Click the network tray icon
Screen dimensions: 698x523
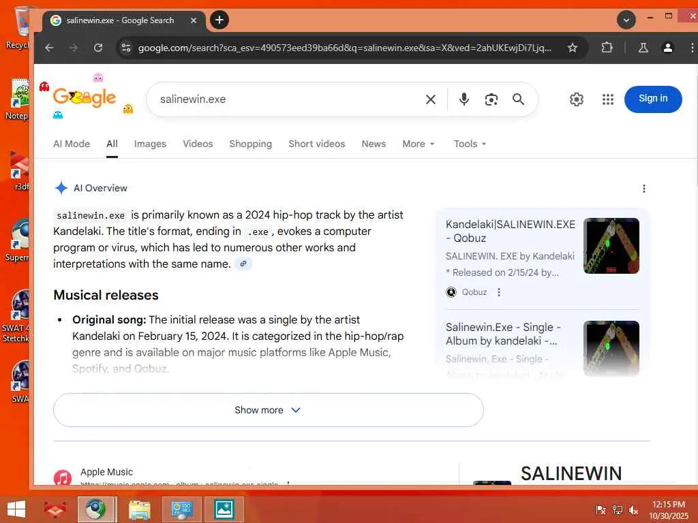[618, 509]
